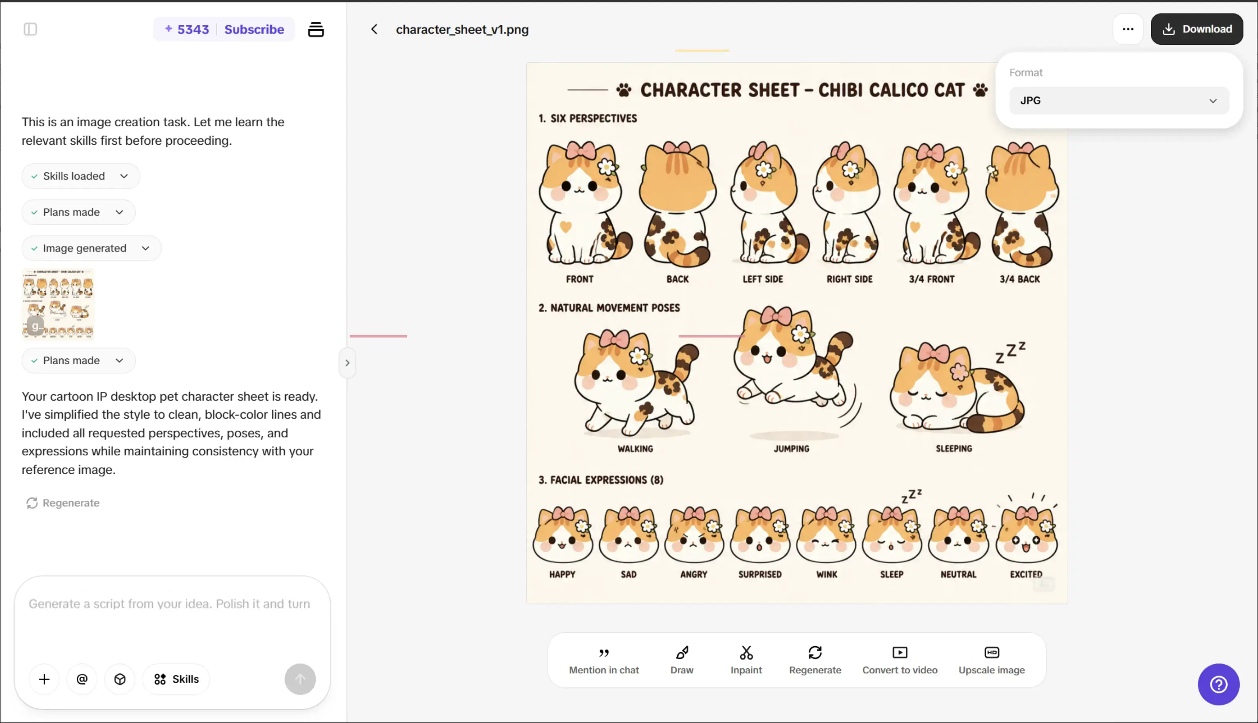Click Regenerate under the chat reply
This screenshot has width=1258, height=723.
click(x=63, y=503)
